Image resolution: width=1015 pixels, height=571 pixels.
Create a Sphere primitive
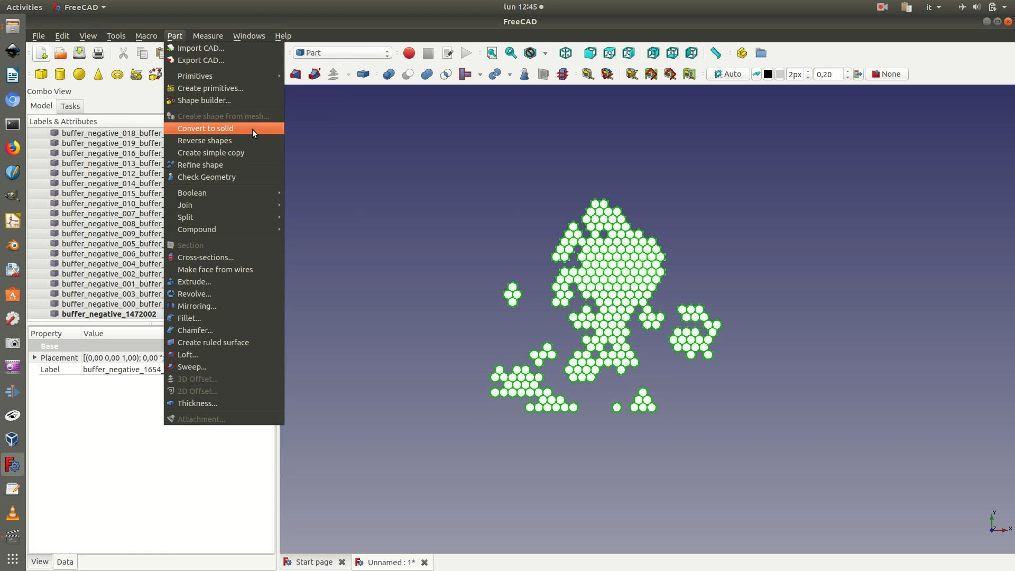click(79, 74)
